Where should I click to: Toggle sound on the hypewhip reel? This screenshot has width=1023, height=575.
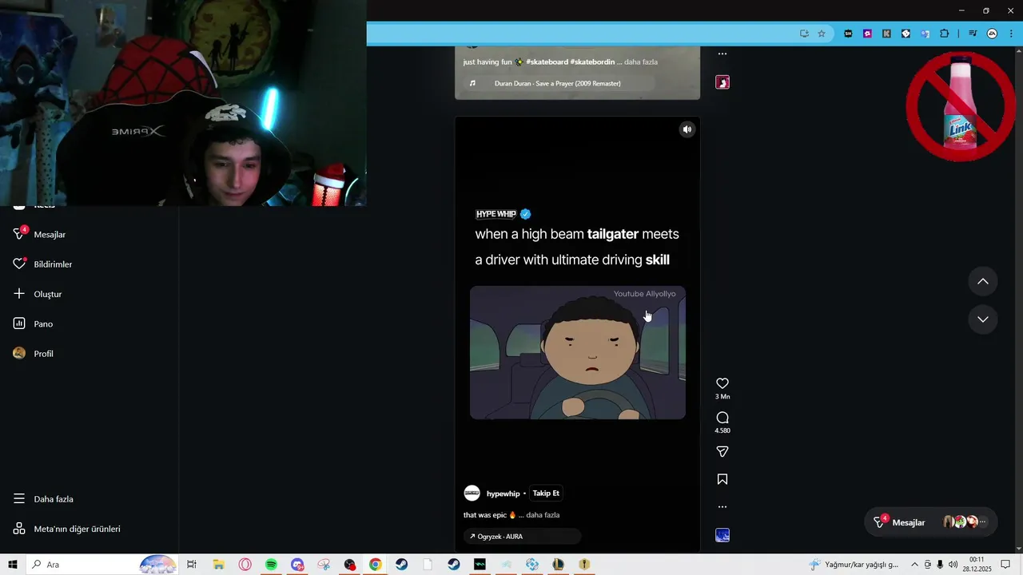[x=687, y=129]
